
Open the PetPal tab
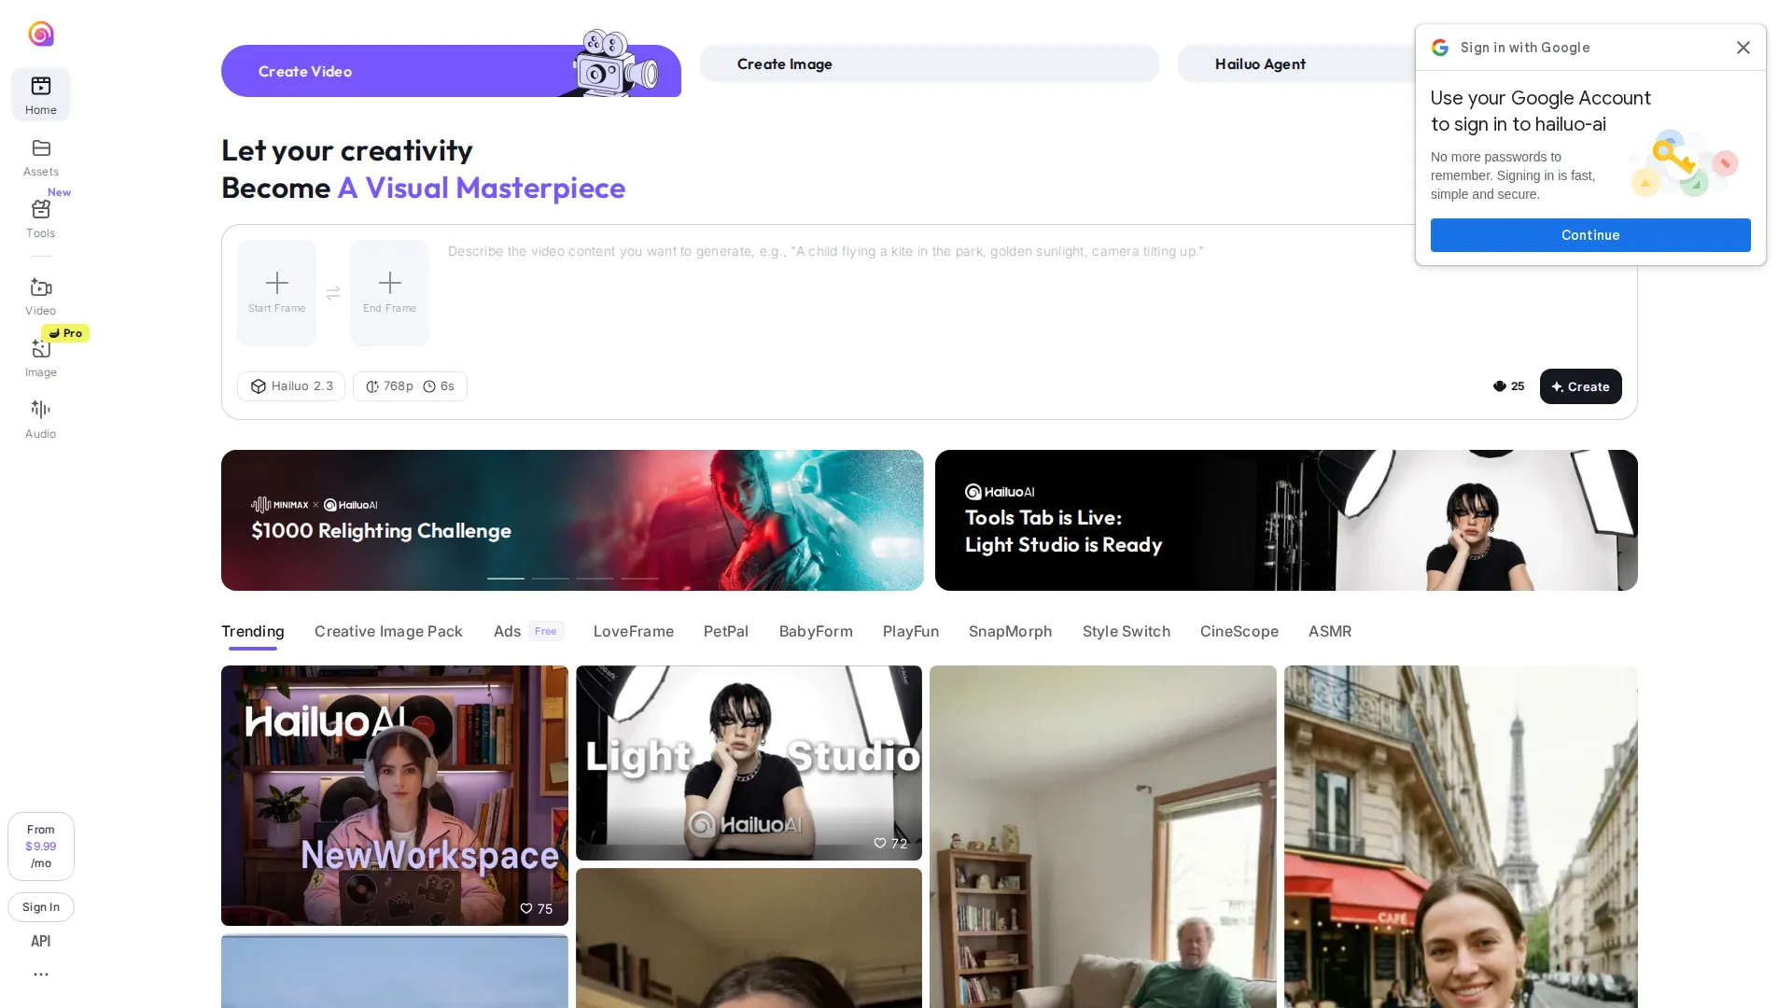pyautogui.click(x=726, y=632)
